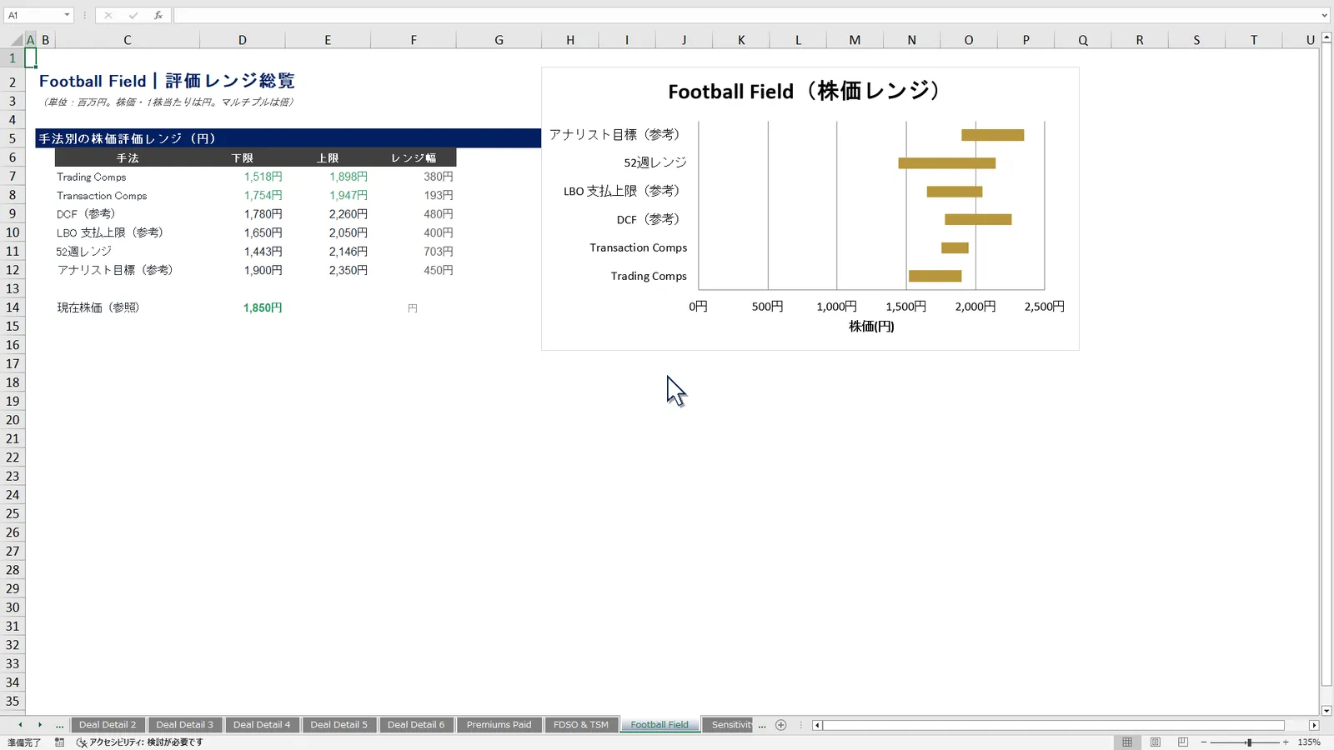Image resolution: width=1334 pixels, height=750 pixels.
Task: Open the Name Box dropdown arrow
Action: click(67, 15)
